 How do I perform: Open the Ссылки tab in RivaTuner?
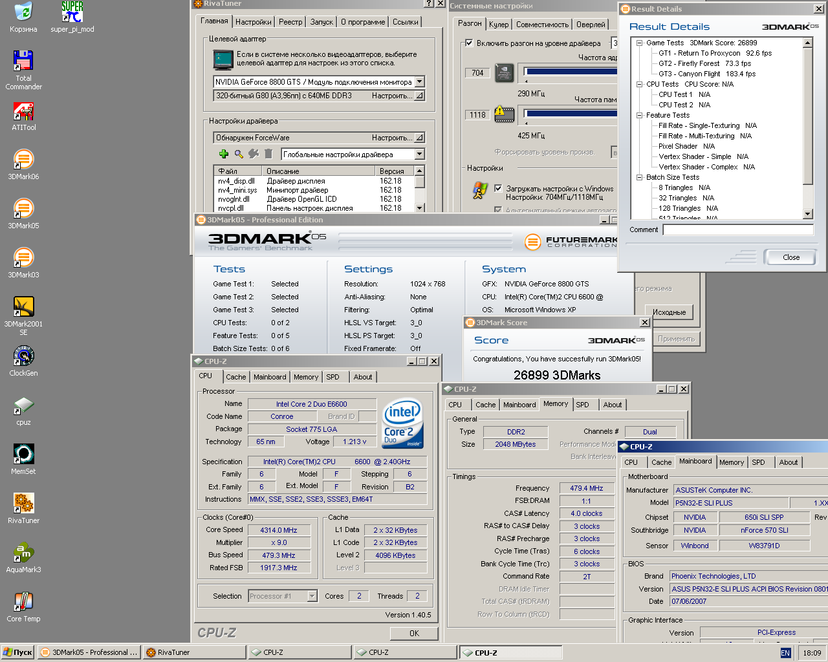coord(405,22)
